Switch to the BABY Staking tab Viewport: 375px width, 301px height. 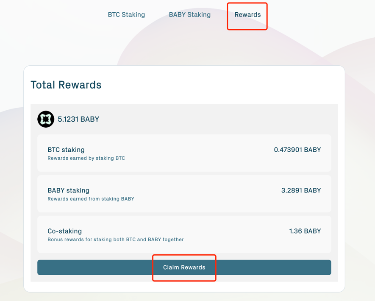tap(189, 15)
